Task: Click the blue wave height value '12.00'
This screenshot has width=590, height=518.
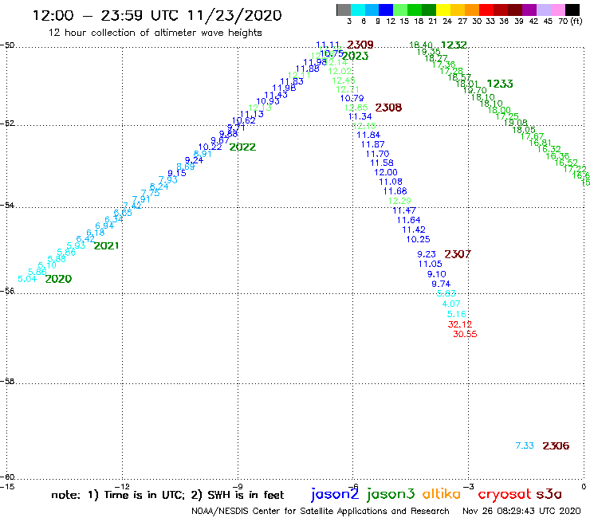Action: pyautogui.click(x=386, y=172)
